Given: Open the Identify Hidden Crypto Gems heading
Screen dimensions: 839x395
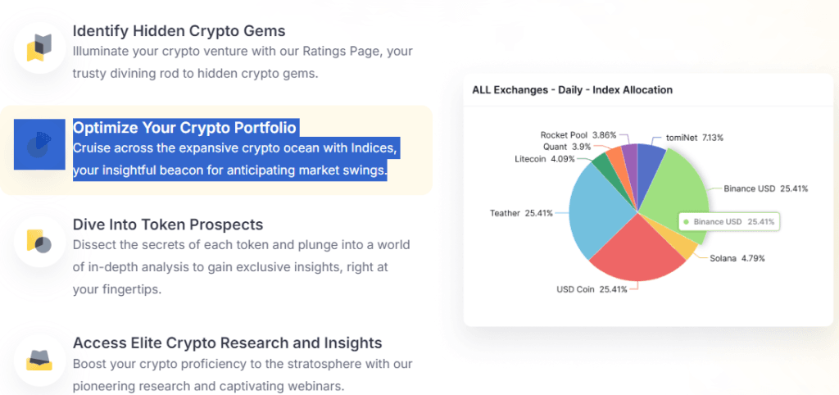Looking at the screenshot, I should click(179, 31).
